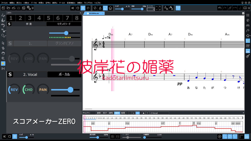
Task: Open the ツール menu
Action: 62,3
